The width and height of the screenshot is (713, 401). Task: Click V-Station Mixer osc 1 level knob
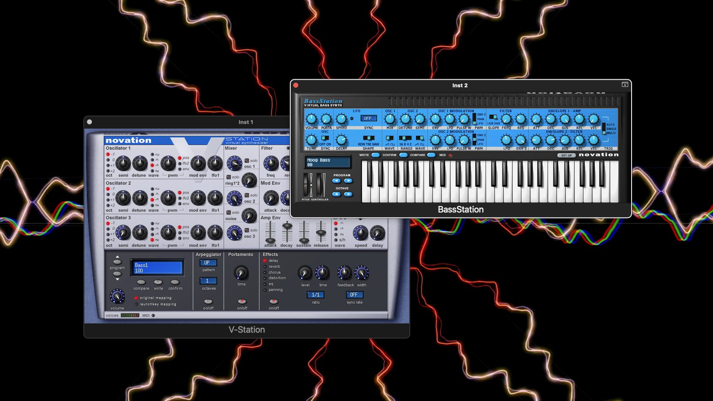pyautogui.click(x=235, y=163)
